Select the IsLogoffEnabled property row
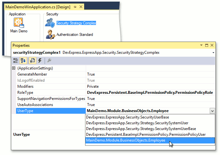Viewport: 220px width, 155px height. pos(116,80)
